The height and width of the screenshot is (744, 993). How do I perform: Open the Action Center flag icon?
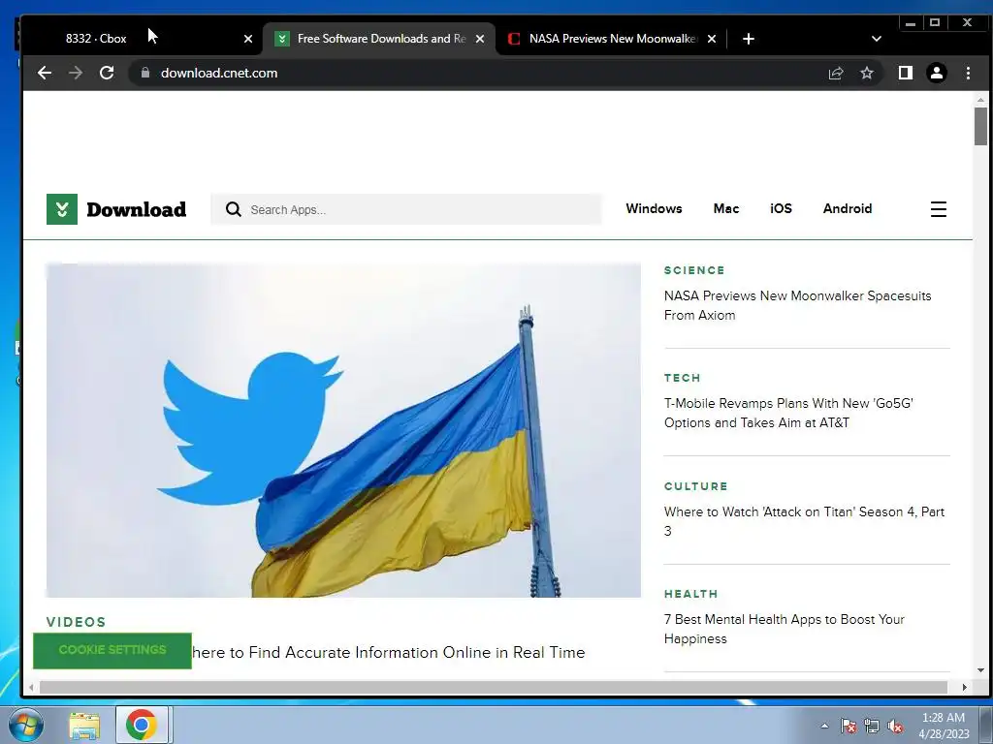(848, 726)
